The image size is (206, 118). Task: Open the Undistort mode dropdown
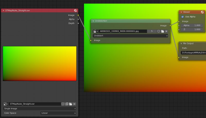pyautogui.click(x=131, y=36)
